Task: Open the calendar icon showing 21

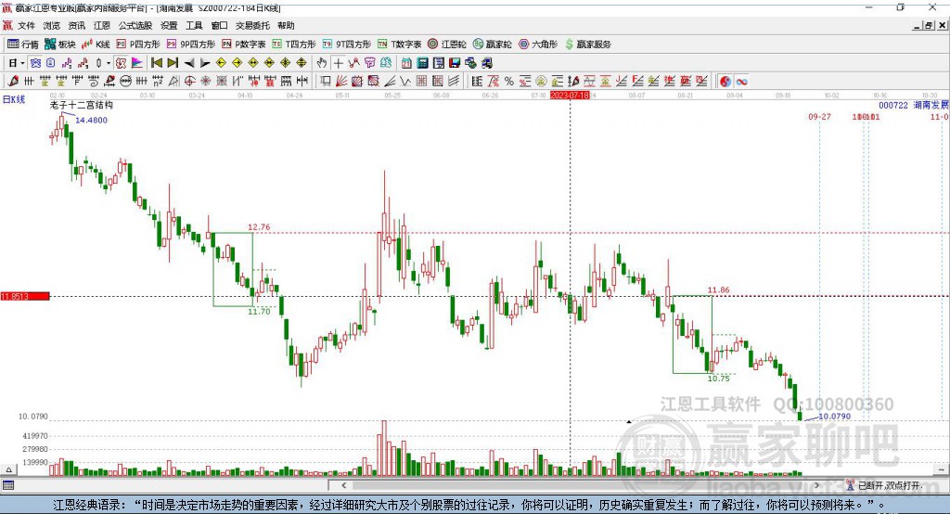Action: (x=406, y=63)
